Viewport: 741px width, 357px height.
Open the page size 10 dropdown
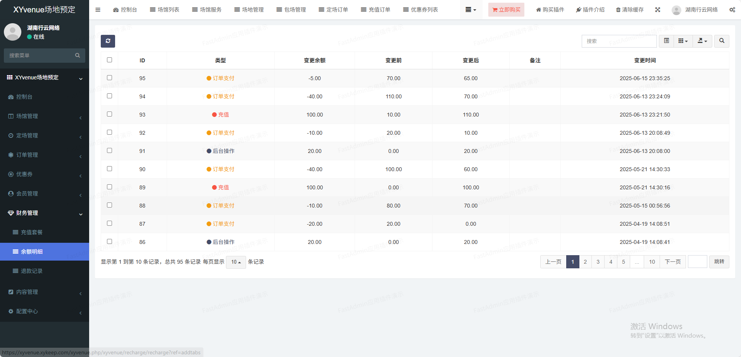[236, 262]
